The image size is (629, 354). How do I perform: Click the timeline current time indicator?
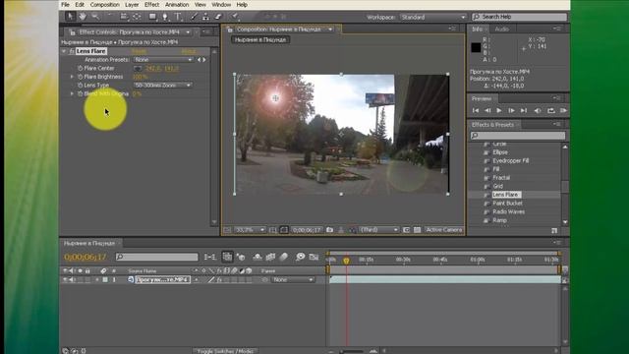tap(346, 261)
